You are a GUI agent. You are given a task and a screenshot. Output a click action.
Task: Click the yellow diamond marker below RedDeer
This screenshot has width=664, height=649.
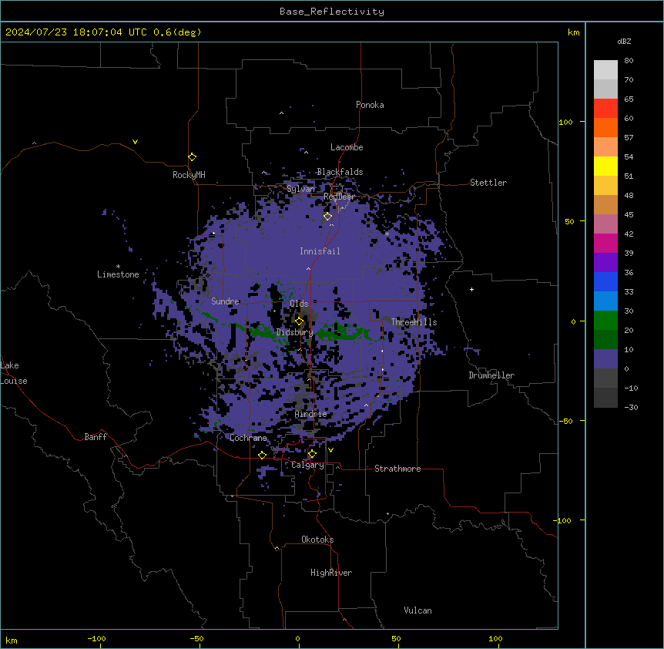tap(327, 217)
